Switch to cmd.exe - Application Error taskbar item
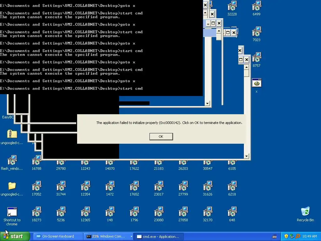This screenshot has height=241, width=321. [158, 237]
